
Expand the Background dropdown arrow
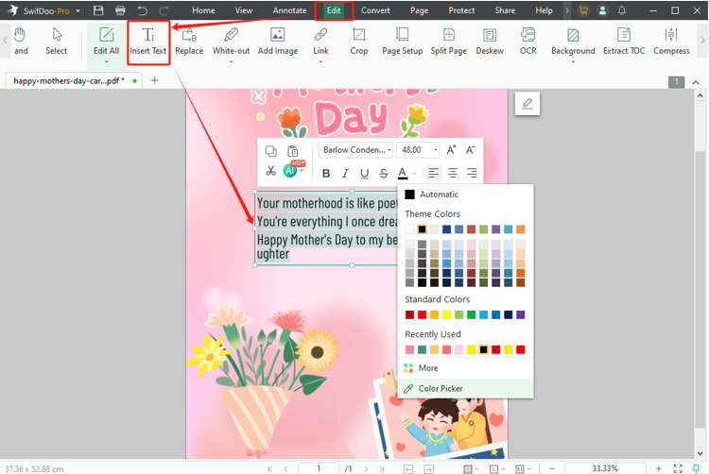[x=573, y=61]
